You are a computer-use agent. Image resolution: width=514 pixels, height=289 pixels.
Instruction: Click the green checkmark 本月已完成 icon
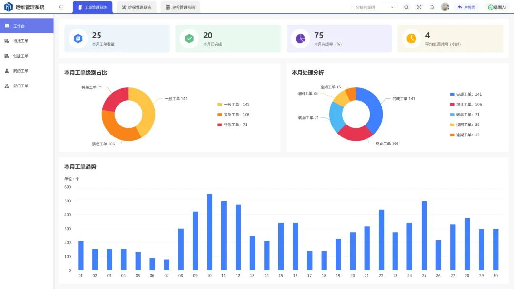[189, 39]
